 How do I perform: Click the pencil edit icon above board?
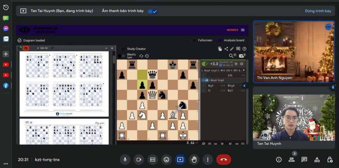(232, 49)
